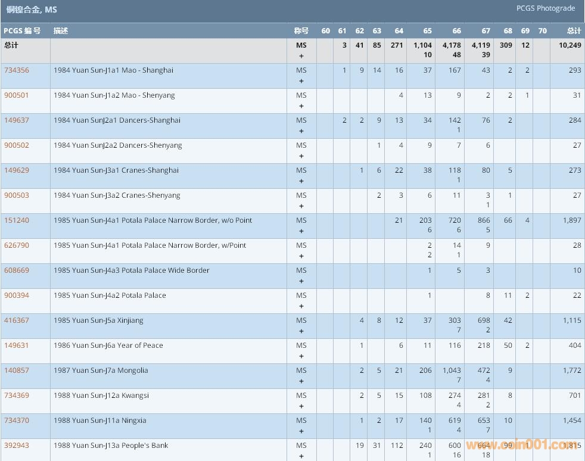This screenshot has width=585, height=461.
Task: Click the 608669 Potala Palace link
Action: [x=17, y=270]
